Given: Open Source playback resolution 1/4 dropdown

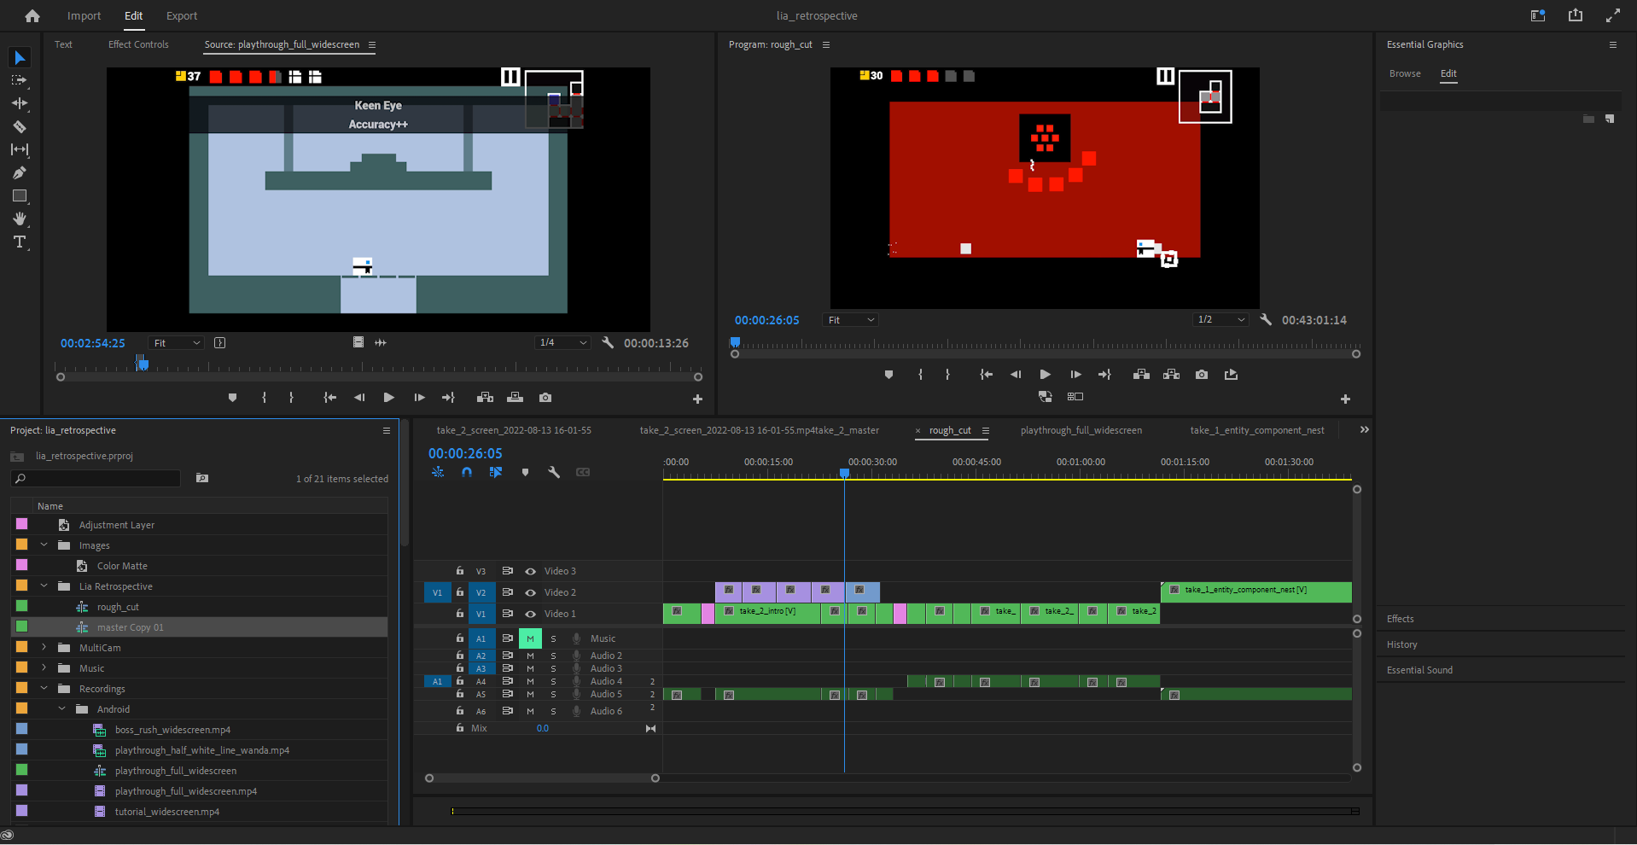Looking at the screenshot, I should point(563,342).
